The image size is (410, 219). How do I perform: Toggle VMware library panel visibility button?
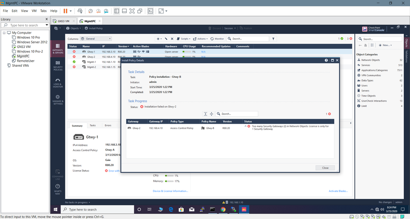coord(117,11)
